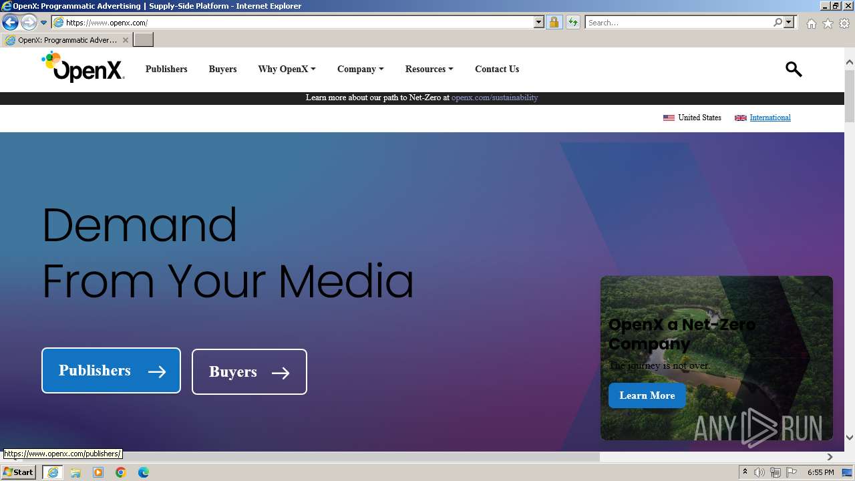
Task: Open File Explorer from taskbar
Action: click(x=75, y=472)
